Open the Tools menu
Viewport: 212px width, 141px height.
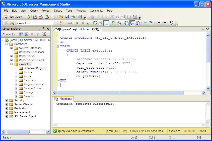(x=69, y=11)
